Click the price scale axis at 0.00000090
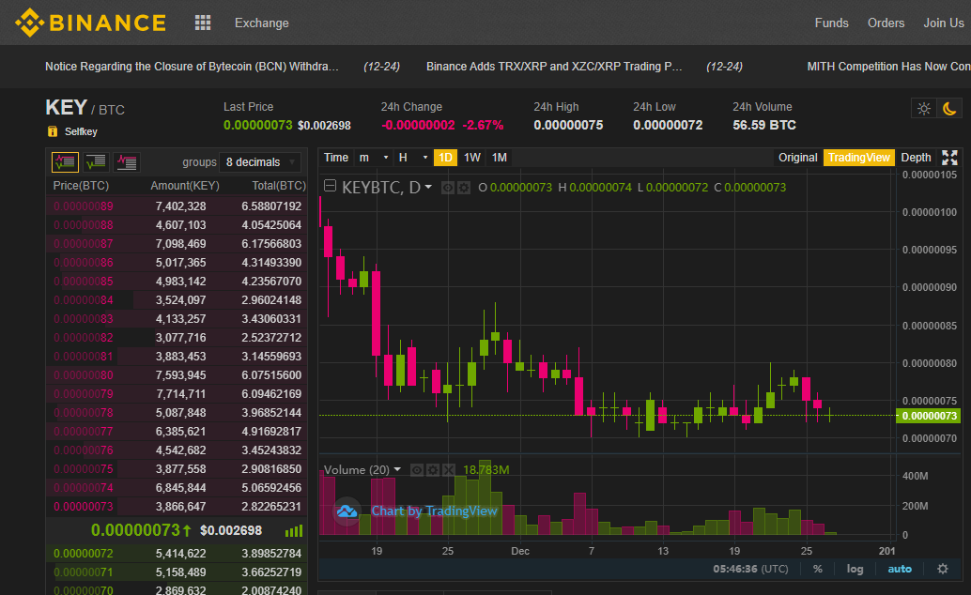This screenshot has width=971, height=595. 930,287
